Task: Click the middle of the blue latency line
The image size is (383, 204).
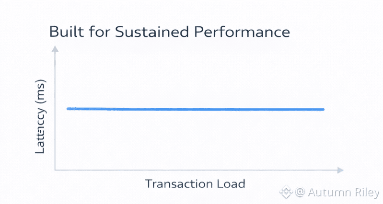Action: coord(196,109)
